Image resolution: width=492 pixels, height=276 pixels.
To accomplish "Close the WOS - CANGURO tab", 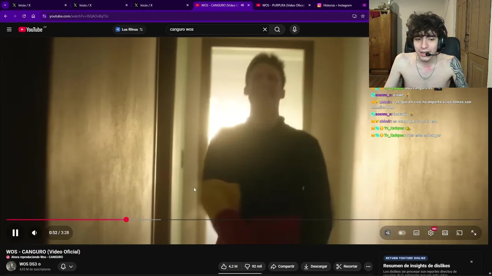I will point(248,5).
